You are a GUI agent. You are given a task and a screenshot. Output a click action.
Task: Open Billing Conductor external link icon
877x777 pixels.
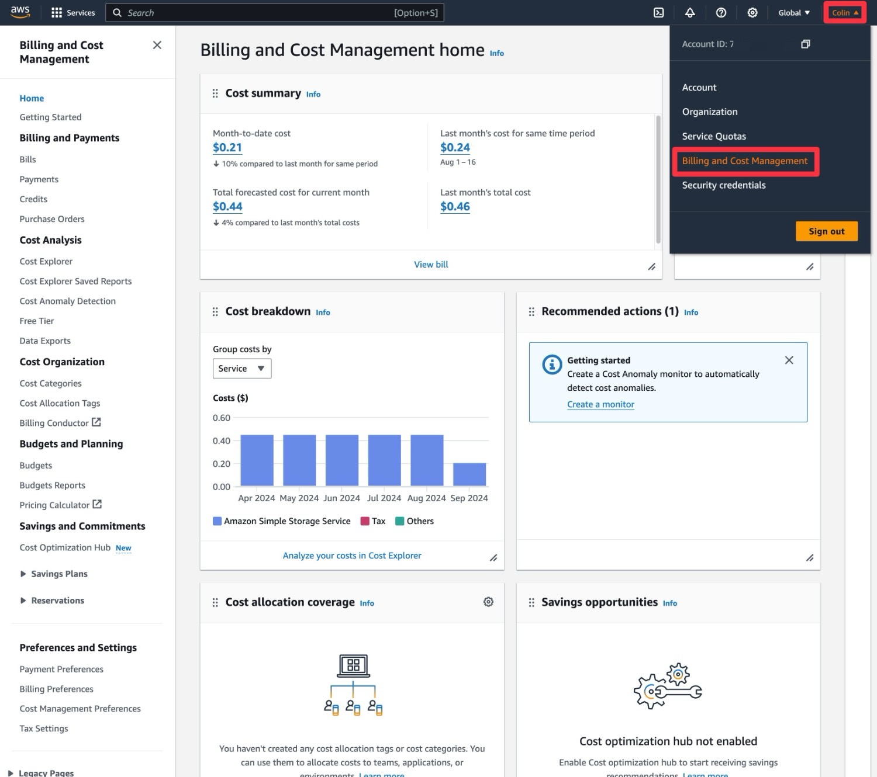pos(96,422)
